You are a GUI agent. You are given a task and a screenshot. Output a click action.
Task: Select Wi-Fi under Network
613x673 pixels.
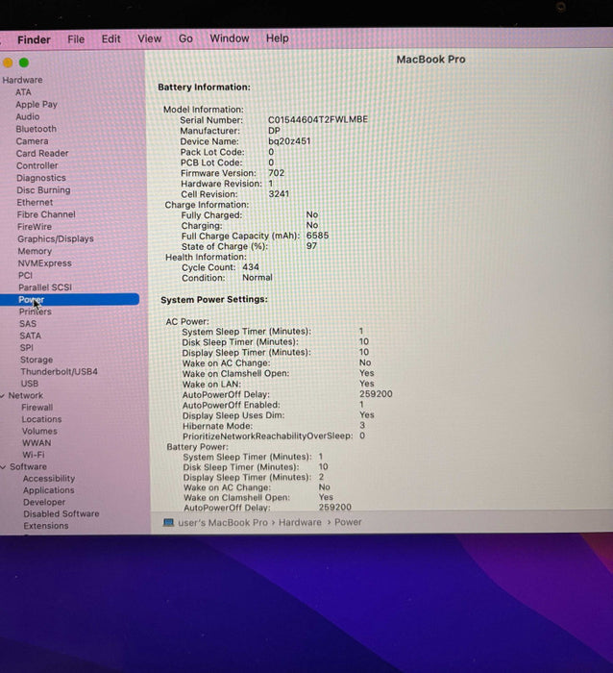pyautogui.click(x=33, y=455)
